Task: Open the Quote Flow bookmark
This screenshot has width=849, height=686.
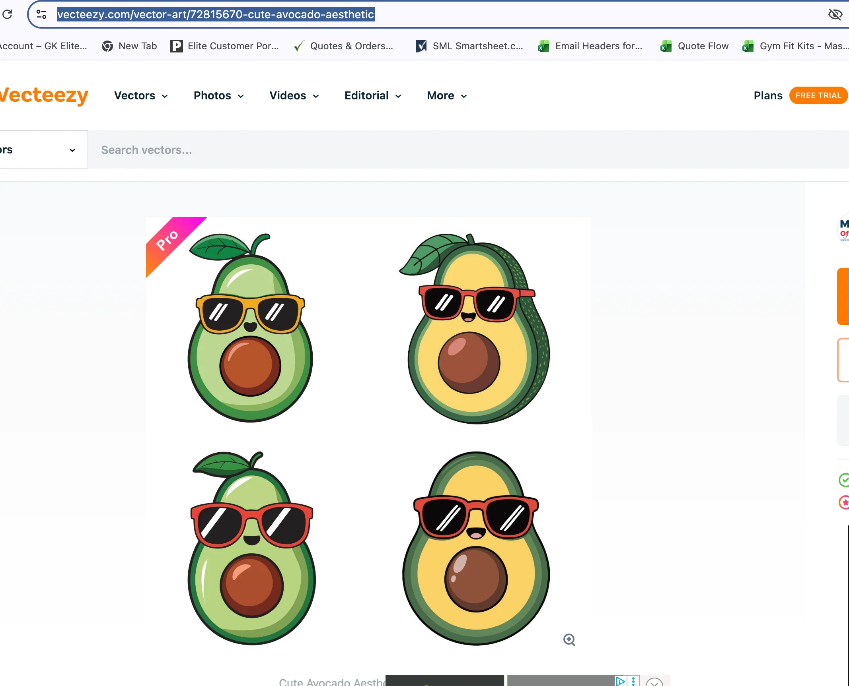Action: pyautogui.click(x=695, y=46)
